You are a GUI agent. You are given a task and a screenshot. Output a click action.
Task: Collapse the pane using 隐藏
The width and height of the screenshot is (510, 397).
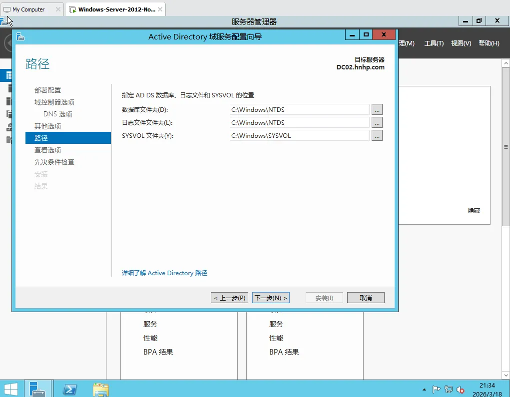tap(473, 210)
